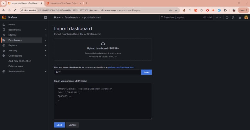Click the Search or jump to field
The height and width of the screenshot is (130, 250).
click(x=186, y=17)
